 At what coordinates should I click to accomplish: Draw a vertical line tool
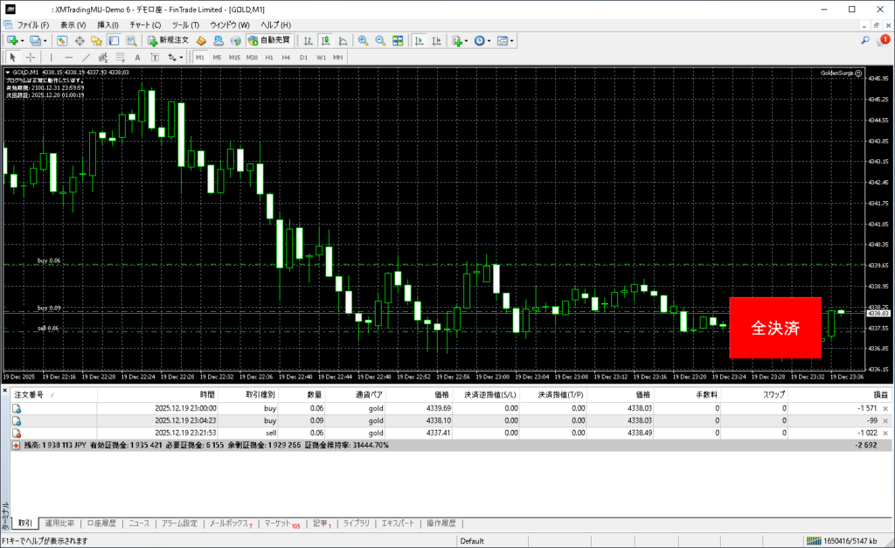[x=51, y=58]
